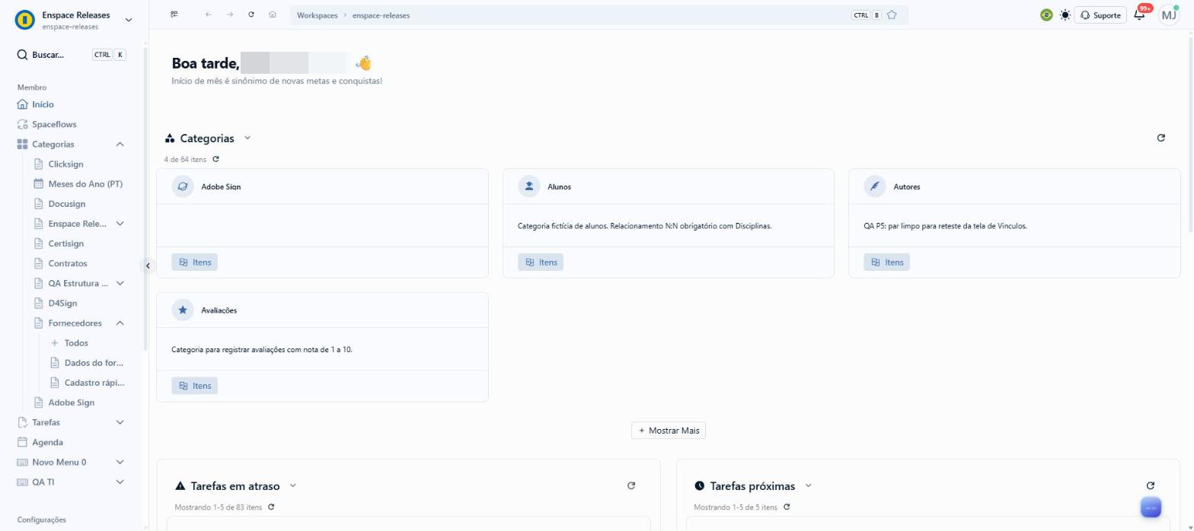Change language via Brazil flag icon
This screenshot has height=531, width=1194.
tap(1046, 14)
